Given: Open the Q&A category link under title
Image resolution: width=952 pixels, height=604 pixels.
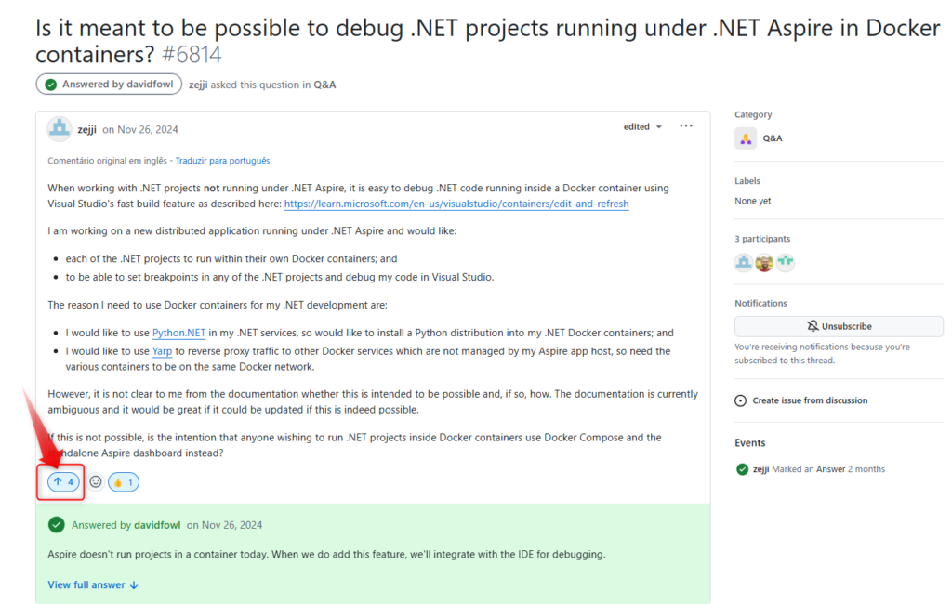Looking at the screenshot, I should 324,85.
